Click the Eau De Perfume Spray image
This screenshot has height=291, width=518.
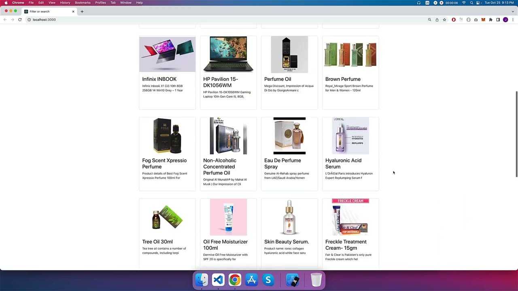(x=289, y=136)
